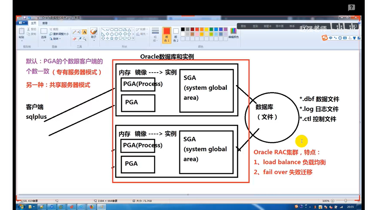Screen dimensions: 370x210
Task: Pick the black color swatch
Action: click(x=183, y=29)
